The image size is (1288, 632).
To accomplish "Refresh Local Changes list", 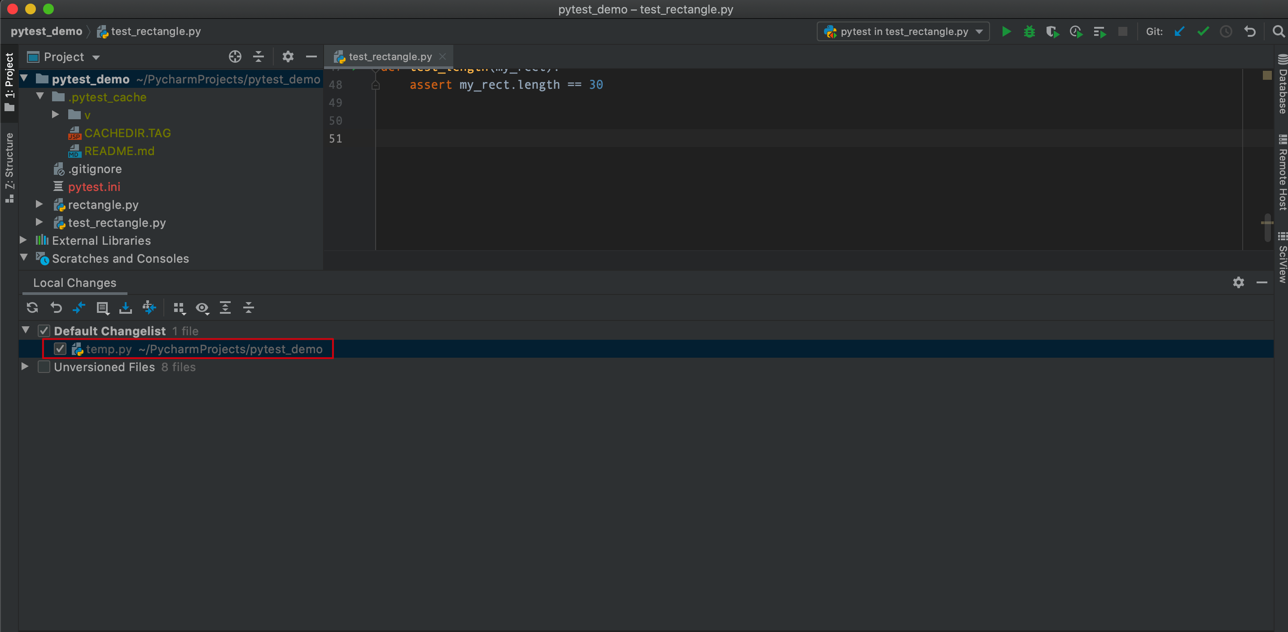I will pos(32,307).
